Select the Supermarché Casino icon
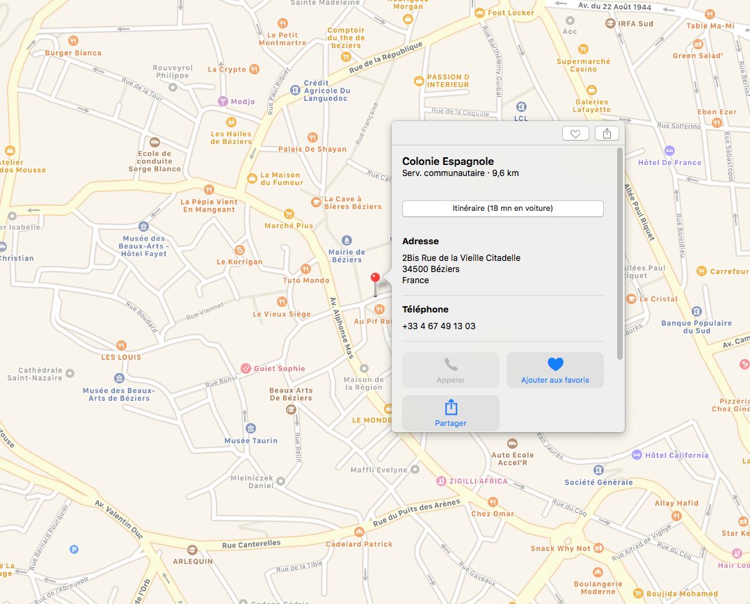The image size is (750, 604). click(x=583, y=49)
